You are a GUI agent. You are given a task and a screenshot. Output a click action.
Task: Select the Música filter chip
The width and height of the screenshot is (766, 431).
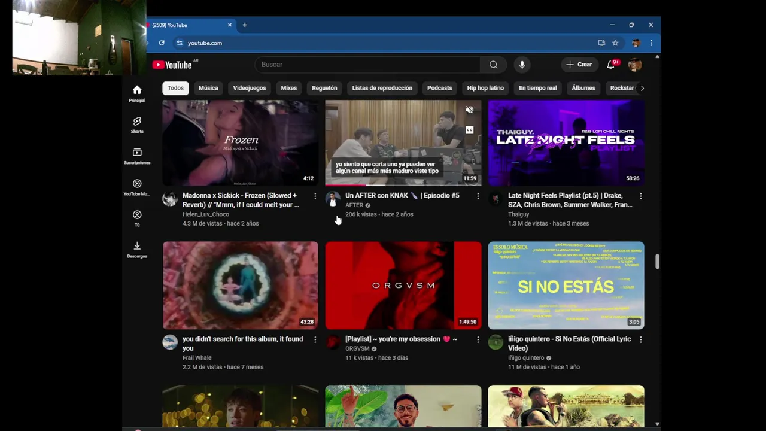208,88
